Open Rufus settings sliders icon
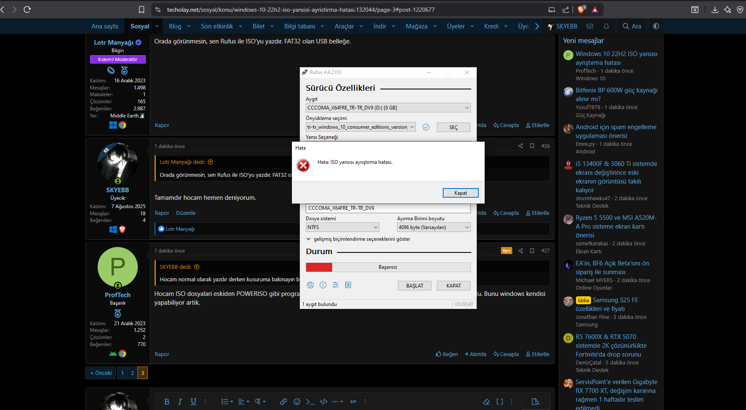The width and height of the screenshot is (746, 410). [x=336, y=285]
